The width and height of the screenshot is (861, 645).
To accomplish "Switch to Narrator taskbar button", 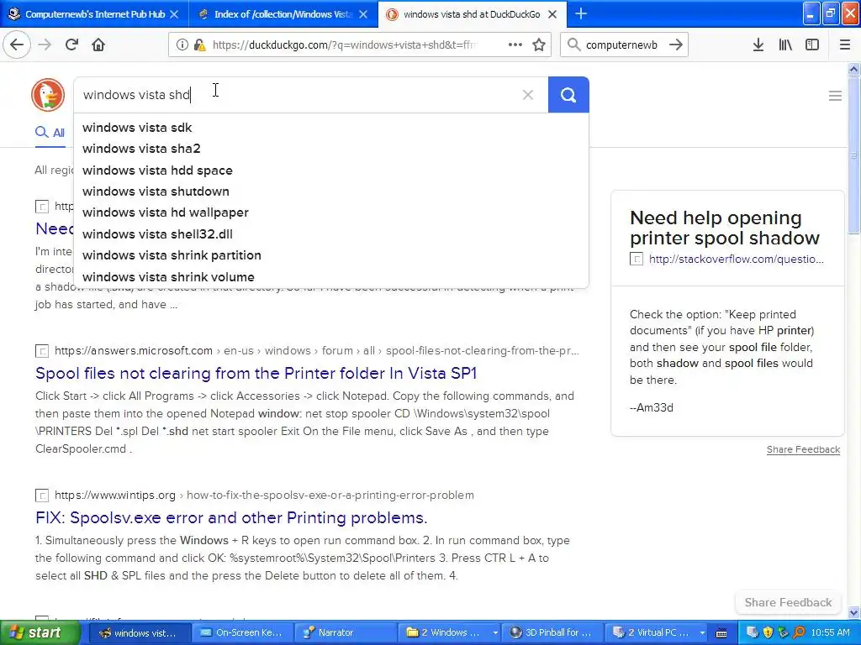I will coord(345,632).
